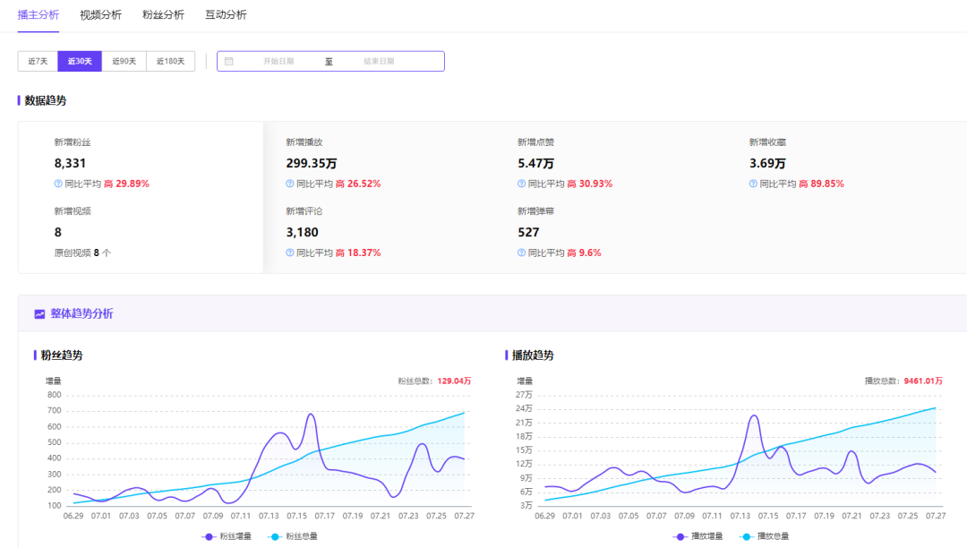The height and width of the screenshot is (548, 967).
Task: Click the help icon beside 新增弹幕 同比平均
Action: 521,253
